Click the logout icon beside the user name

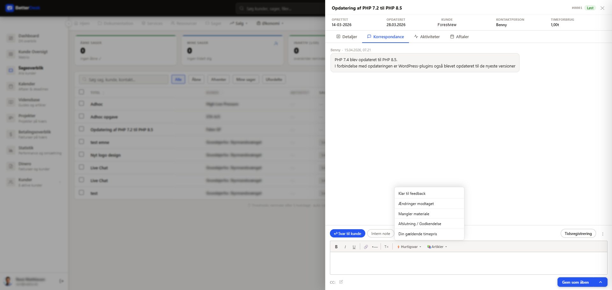click(x=62, y=281)
